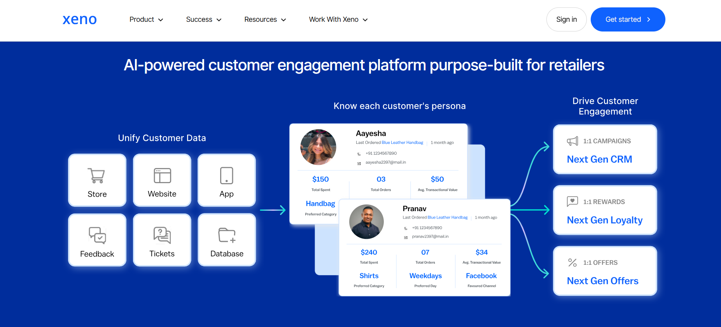This screenshot has width=721, height=327.
Task: Expand the Resources menu chevron
Action: 283,20
